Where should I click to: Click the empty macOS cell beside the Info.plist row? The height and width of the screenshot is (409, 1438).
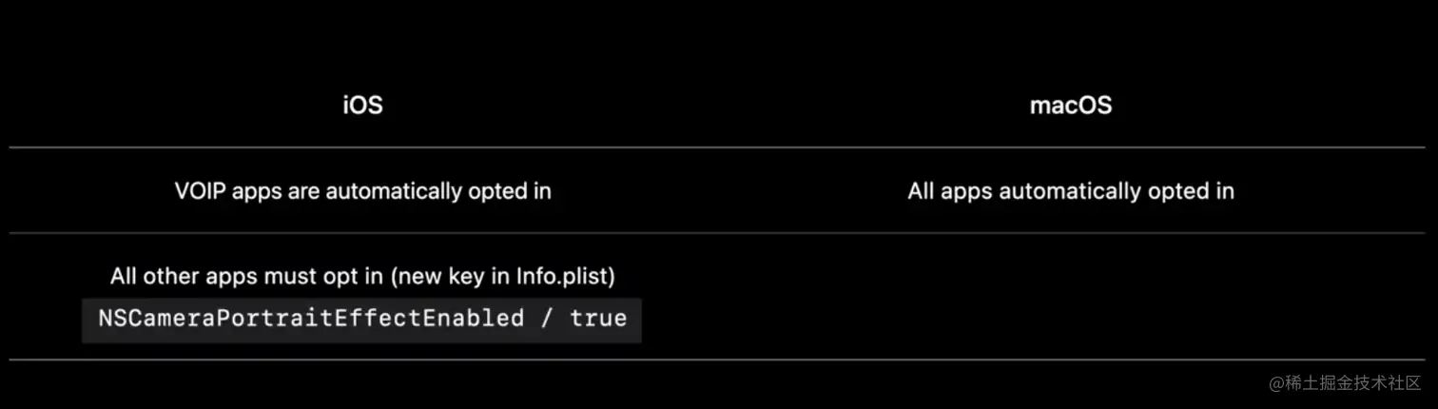click(x=1071, y=297)
